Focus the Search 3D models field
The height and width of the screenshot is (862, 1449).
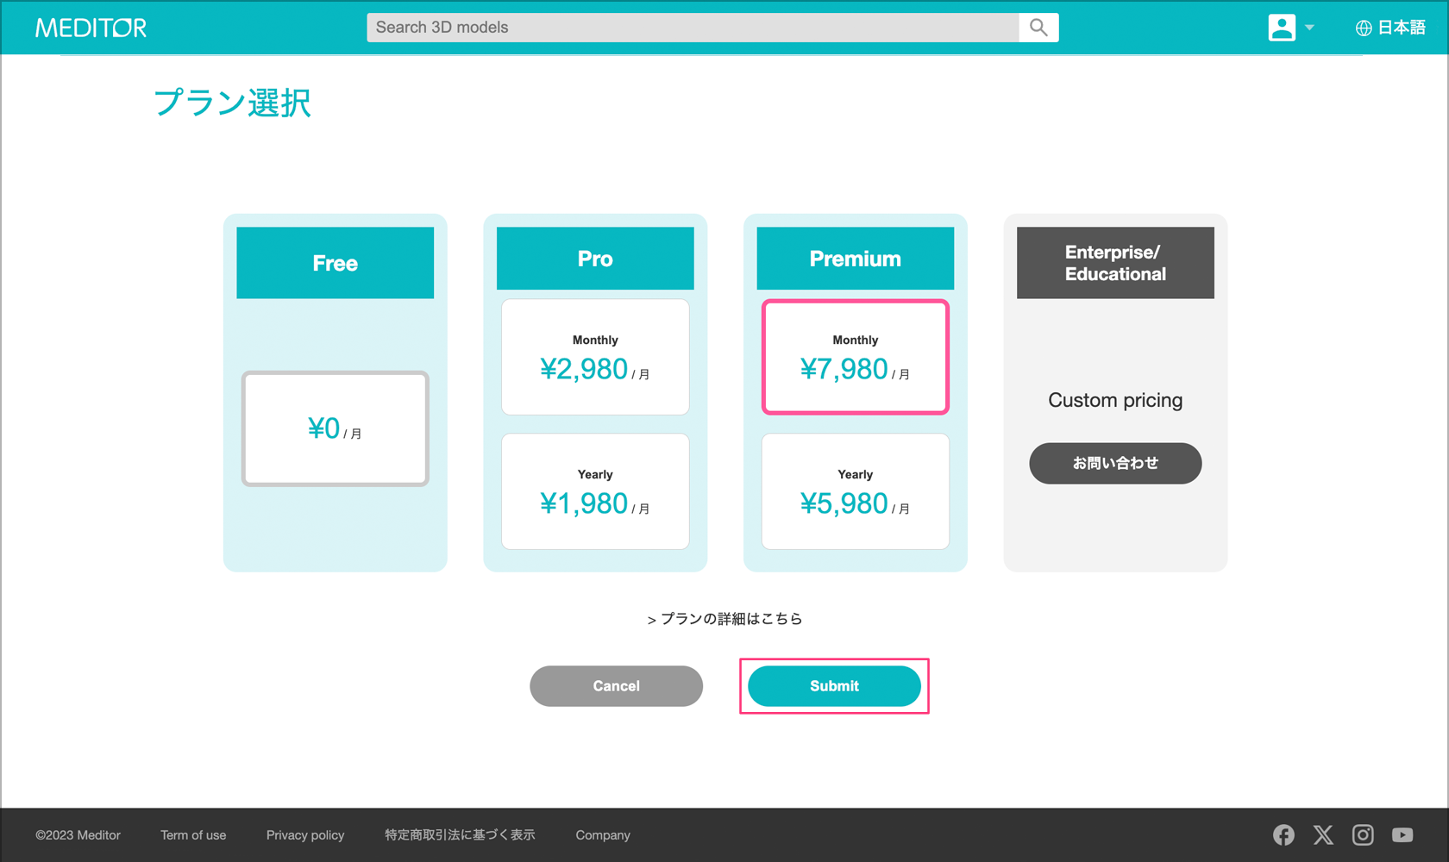coord(692,28)
